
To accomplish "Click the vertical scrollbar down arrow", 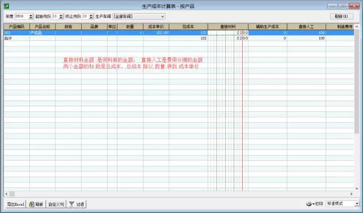I will click(357, 189).
